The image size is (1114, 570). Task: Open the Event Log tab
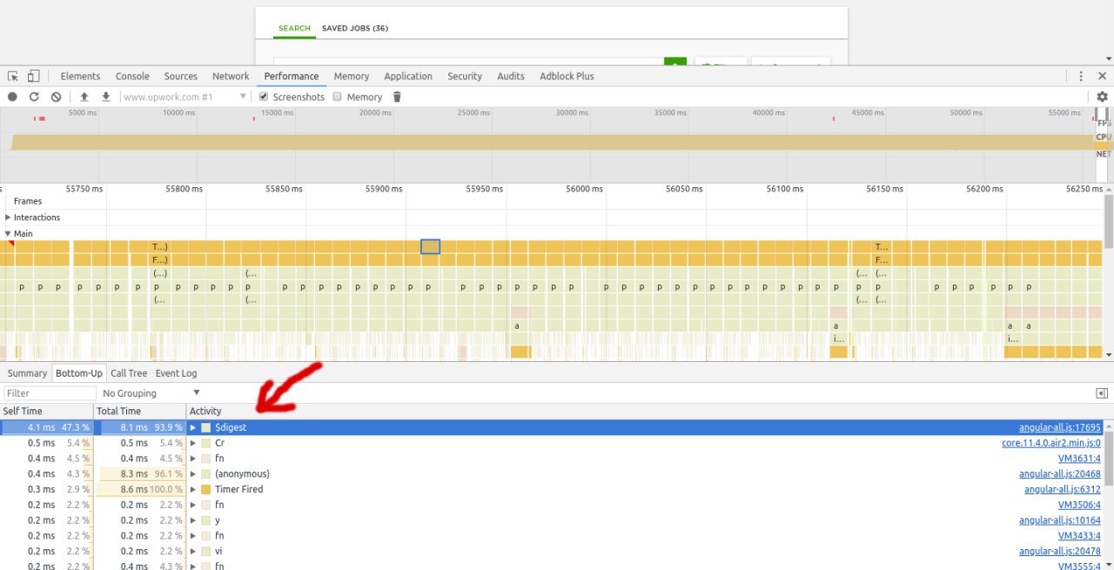pos(176,373)
